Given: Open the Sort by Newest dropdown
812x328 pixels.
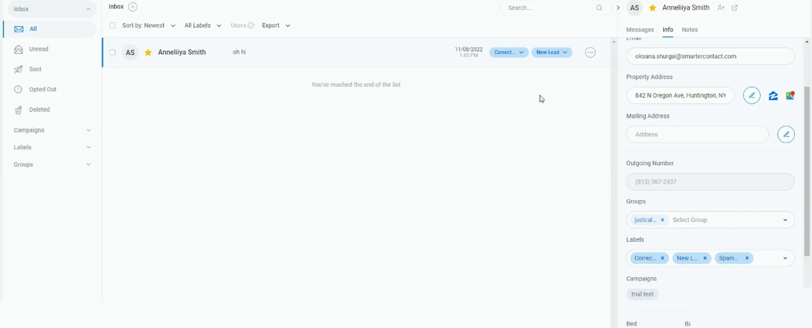Looking at the screenshot, I should (149, 25).
